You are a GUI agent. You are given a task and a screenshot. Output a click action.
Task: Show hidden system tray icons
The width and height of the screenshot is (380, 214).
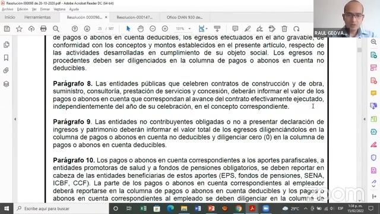tap(305, 209)
